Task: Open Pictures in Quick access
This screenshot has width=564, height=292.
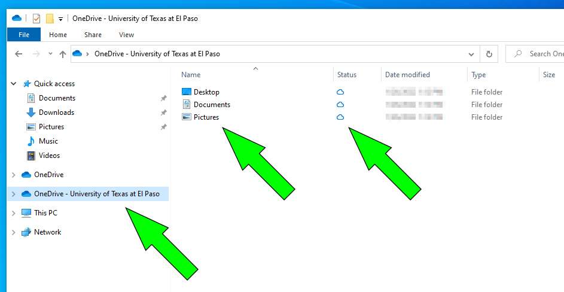Action: tap(51, 127)
